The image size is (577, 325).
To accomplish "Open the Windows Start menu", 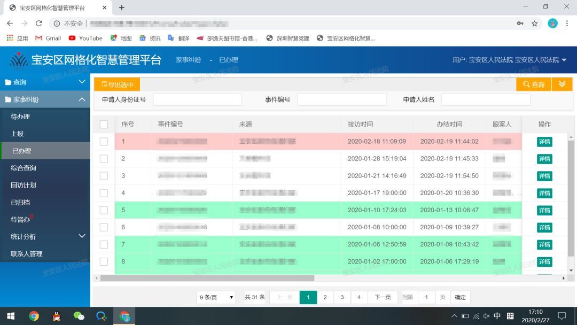I will [x=10, y=316].
